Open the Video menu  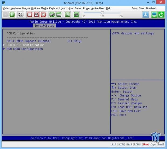point(6,8)
